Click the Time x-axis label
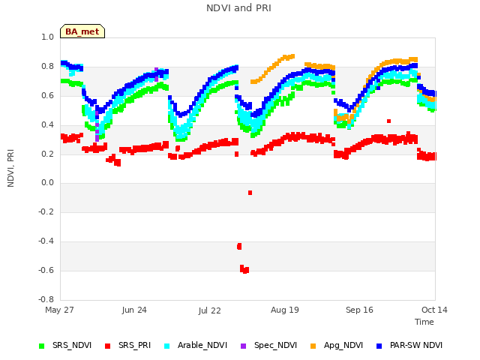 coord(424,322)
